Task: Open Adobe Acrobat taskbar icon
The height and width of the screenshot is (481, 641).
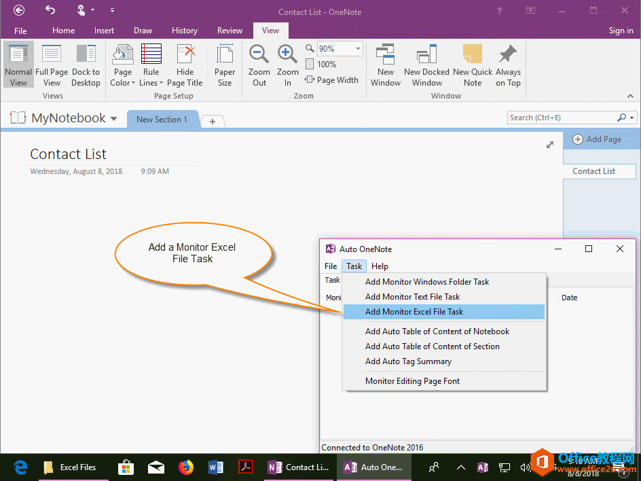Action: click(246, 467)
